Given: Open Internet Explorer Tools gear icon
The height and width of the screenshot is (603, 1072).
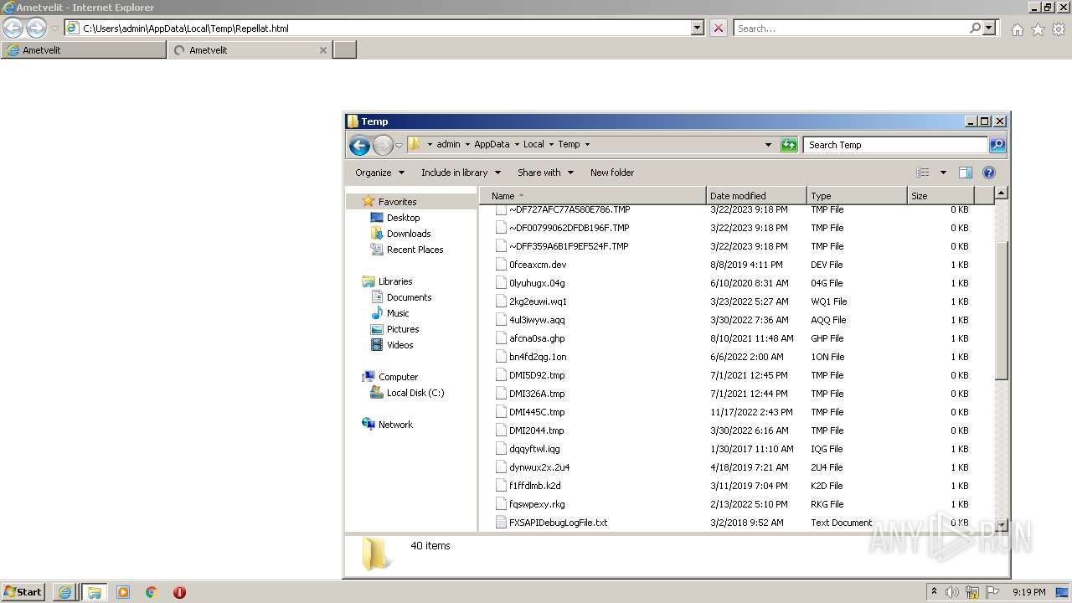Looking at the screenshot, I should tap(1059, 29).
